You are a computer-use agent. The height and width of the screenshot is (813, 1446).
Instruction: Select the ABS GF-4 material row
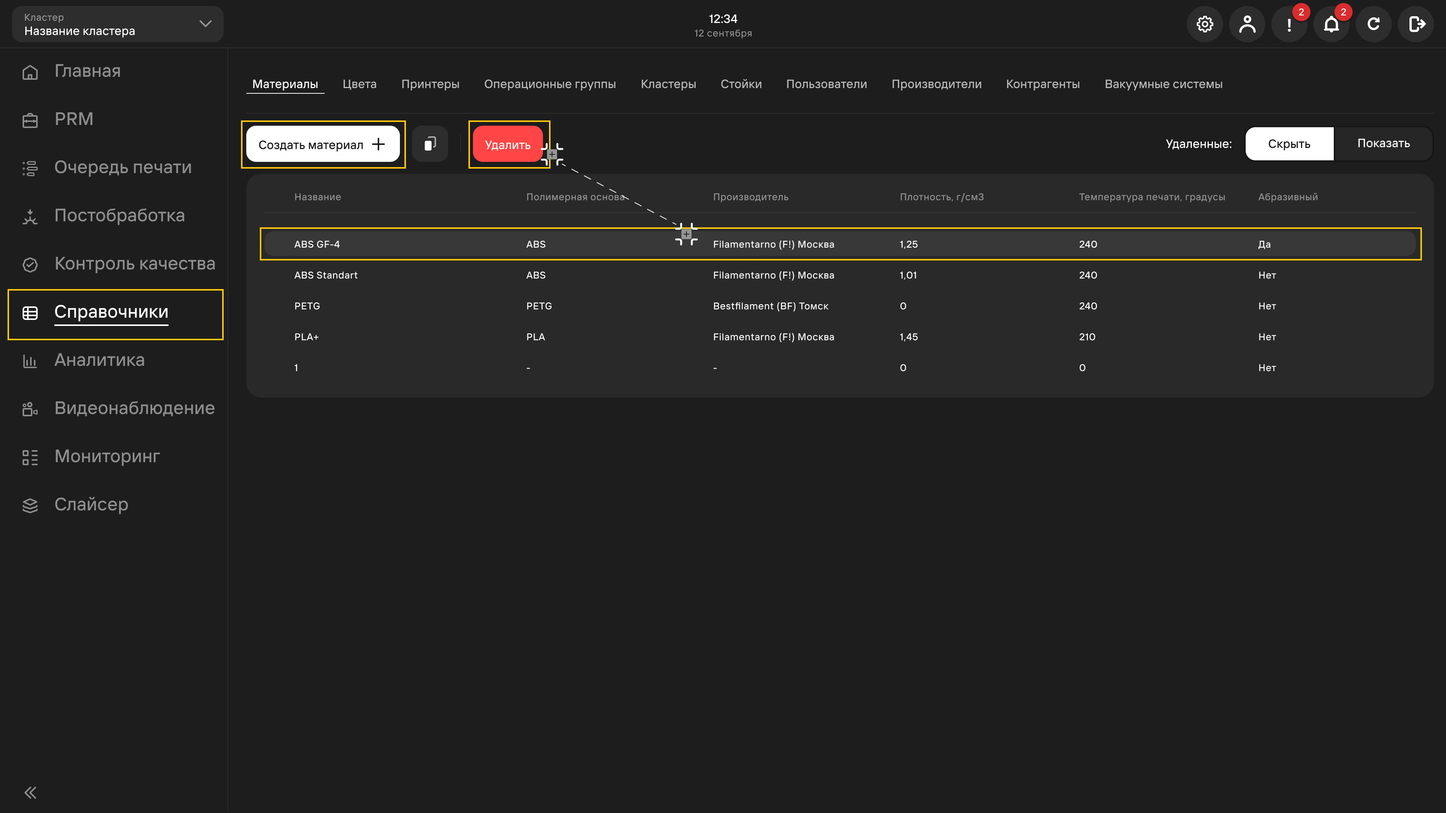point(840,244)
